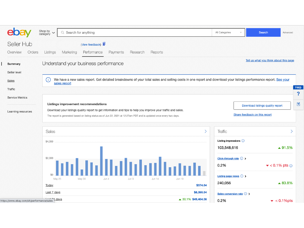Screen dimensions: 304x228
Task: Open See your sales report link
Action: 172,81
